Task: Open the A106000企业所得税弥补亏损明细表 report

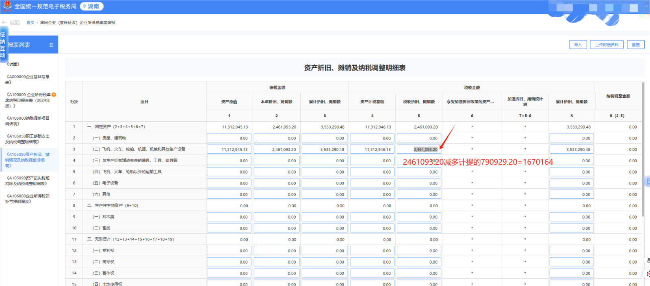Action: tap(28, 198)
